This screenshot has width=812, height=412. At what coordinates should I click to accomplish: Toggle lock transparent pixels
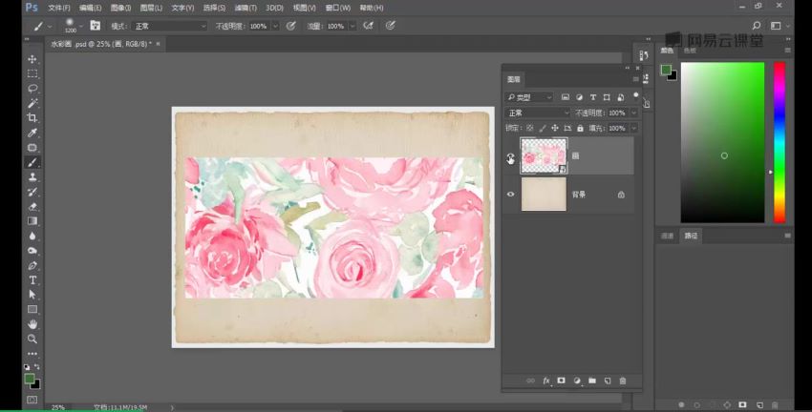[x=530, y=128]
